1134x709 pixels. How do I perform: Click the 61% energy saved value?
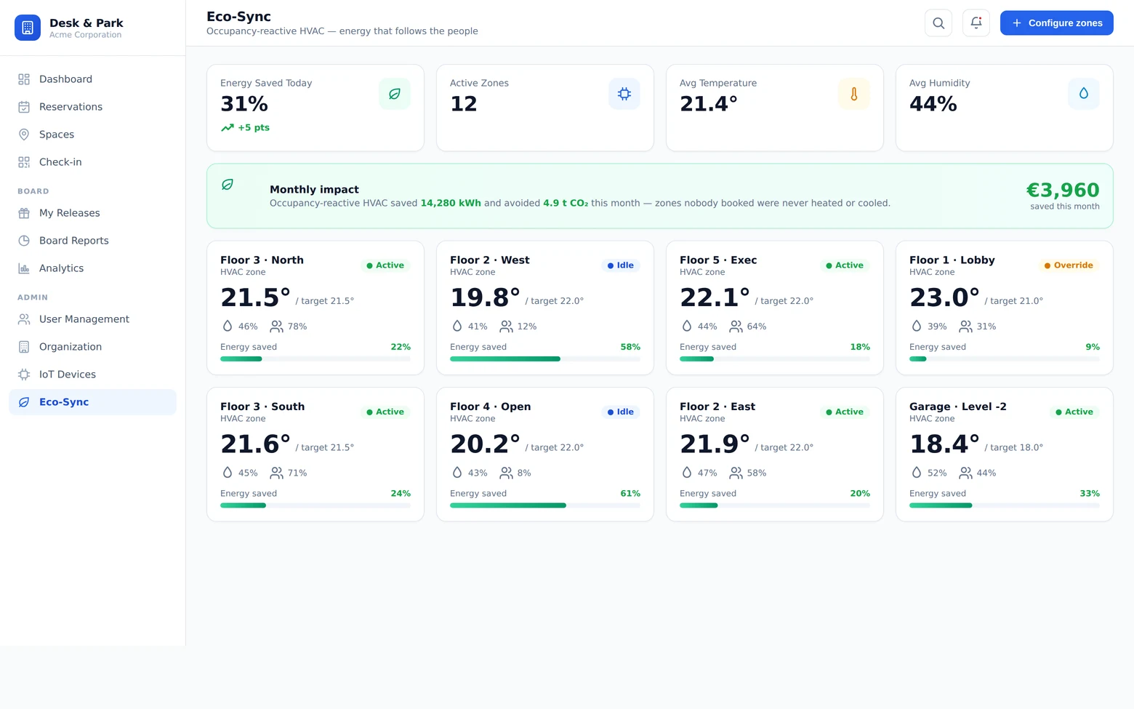coord(630,493)
